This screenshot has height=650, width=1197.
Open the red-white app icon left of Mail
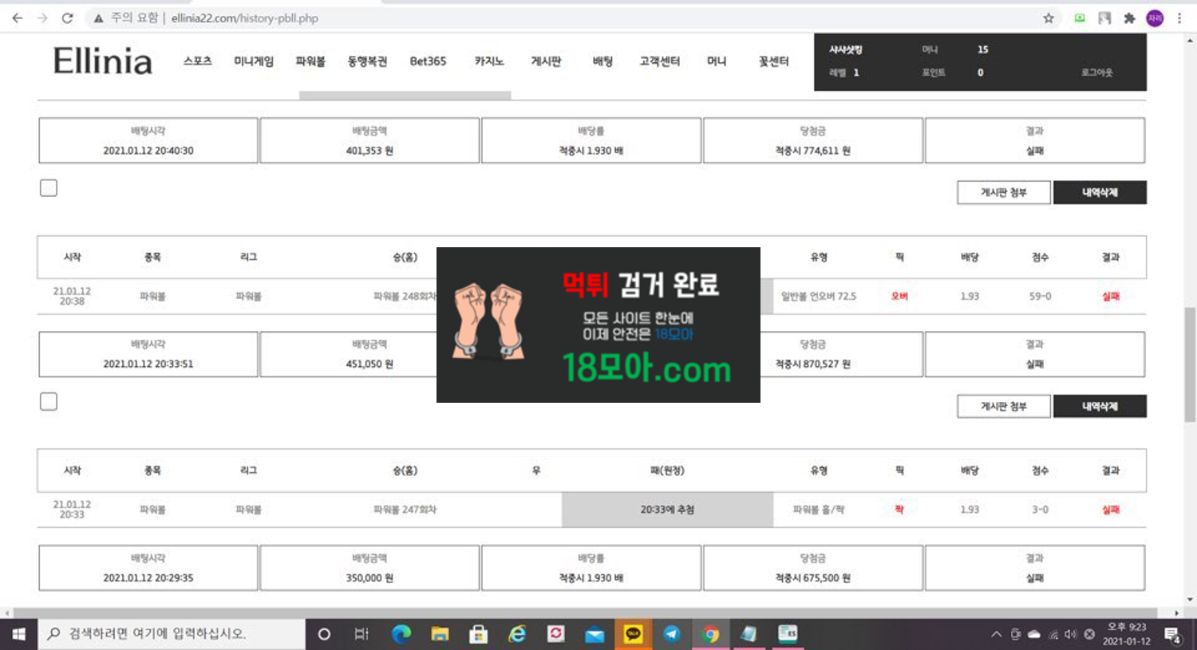pyautogui.click(x=555, y=634)
